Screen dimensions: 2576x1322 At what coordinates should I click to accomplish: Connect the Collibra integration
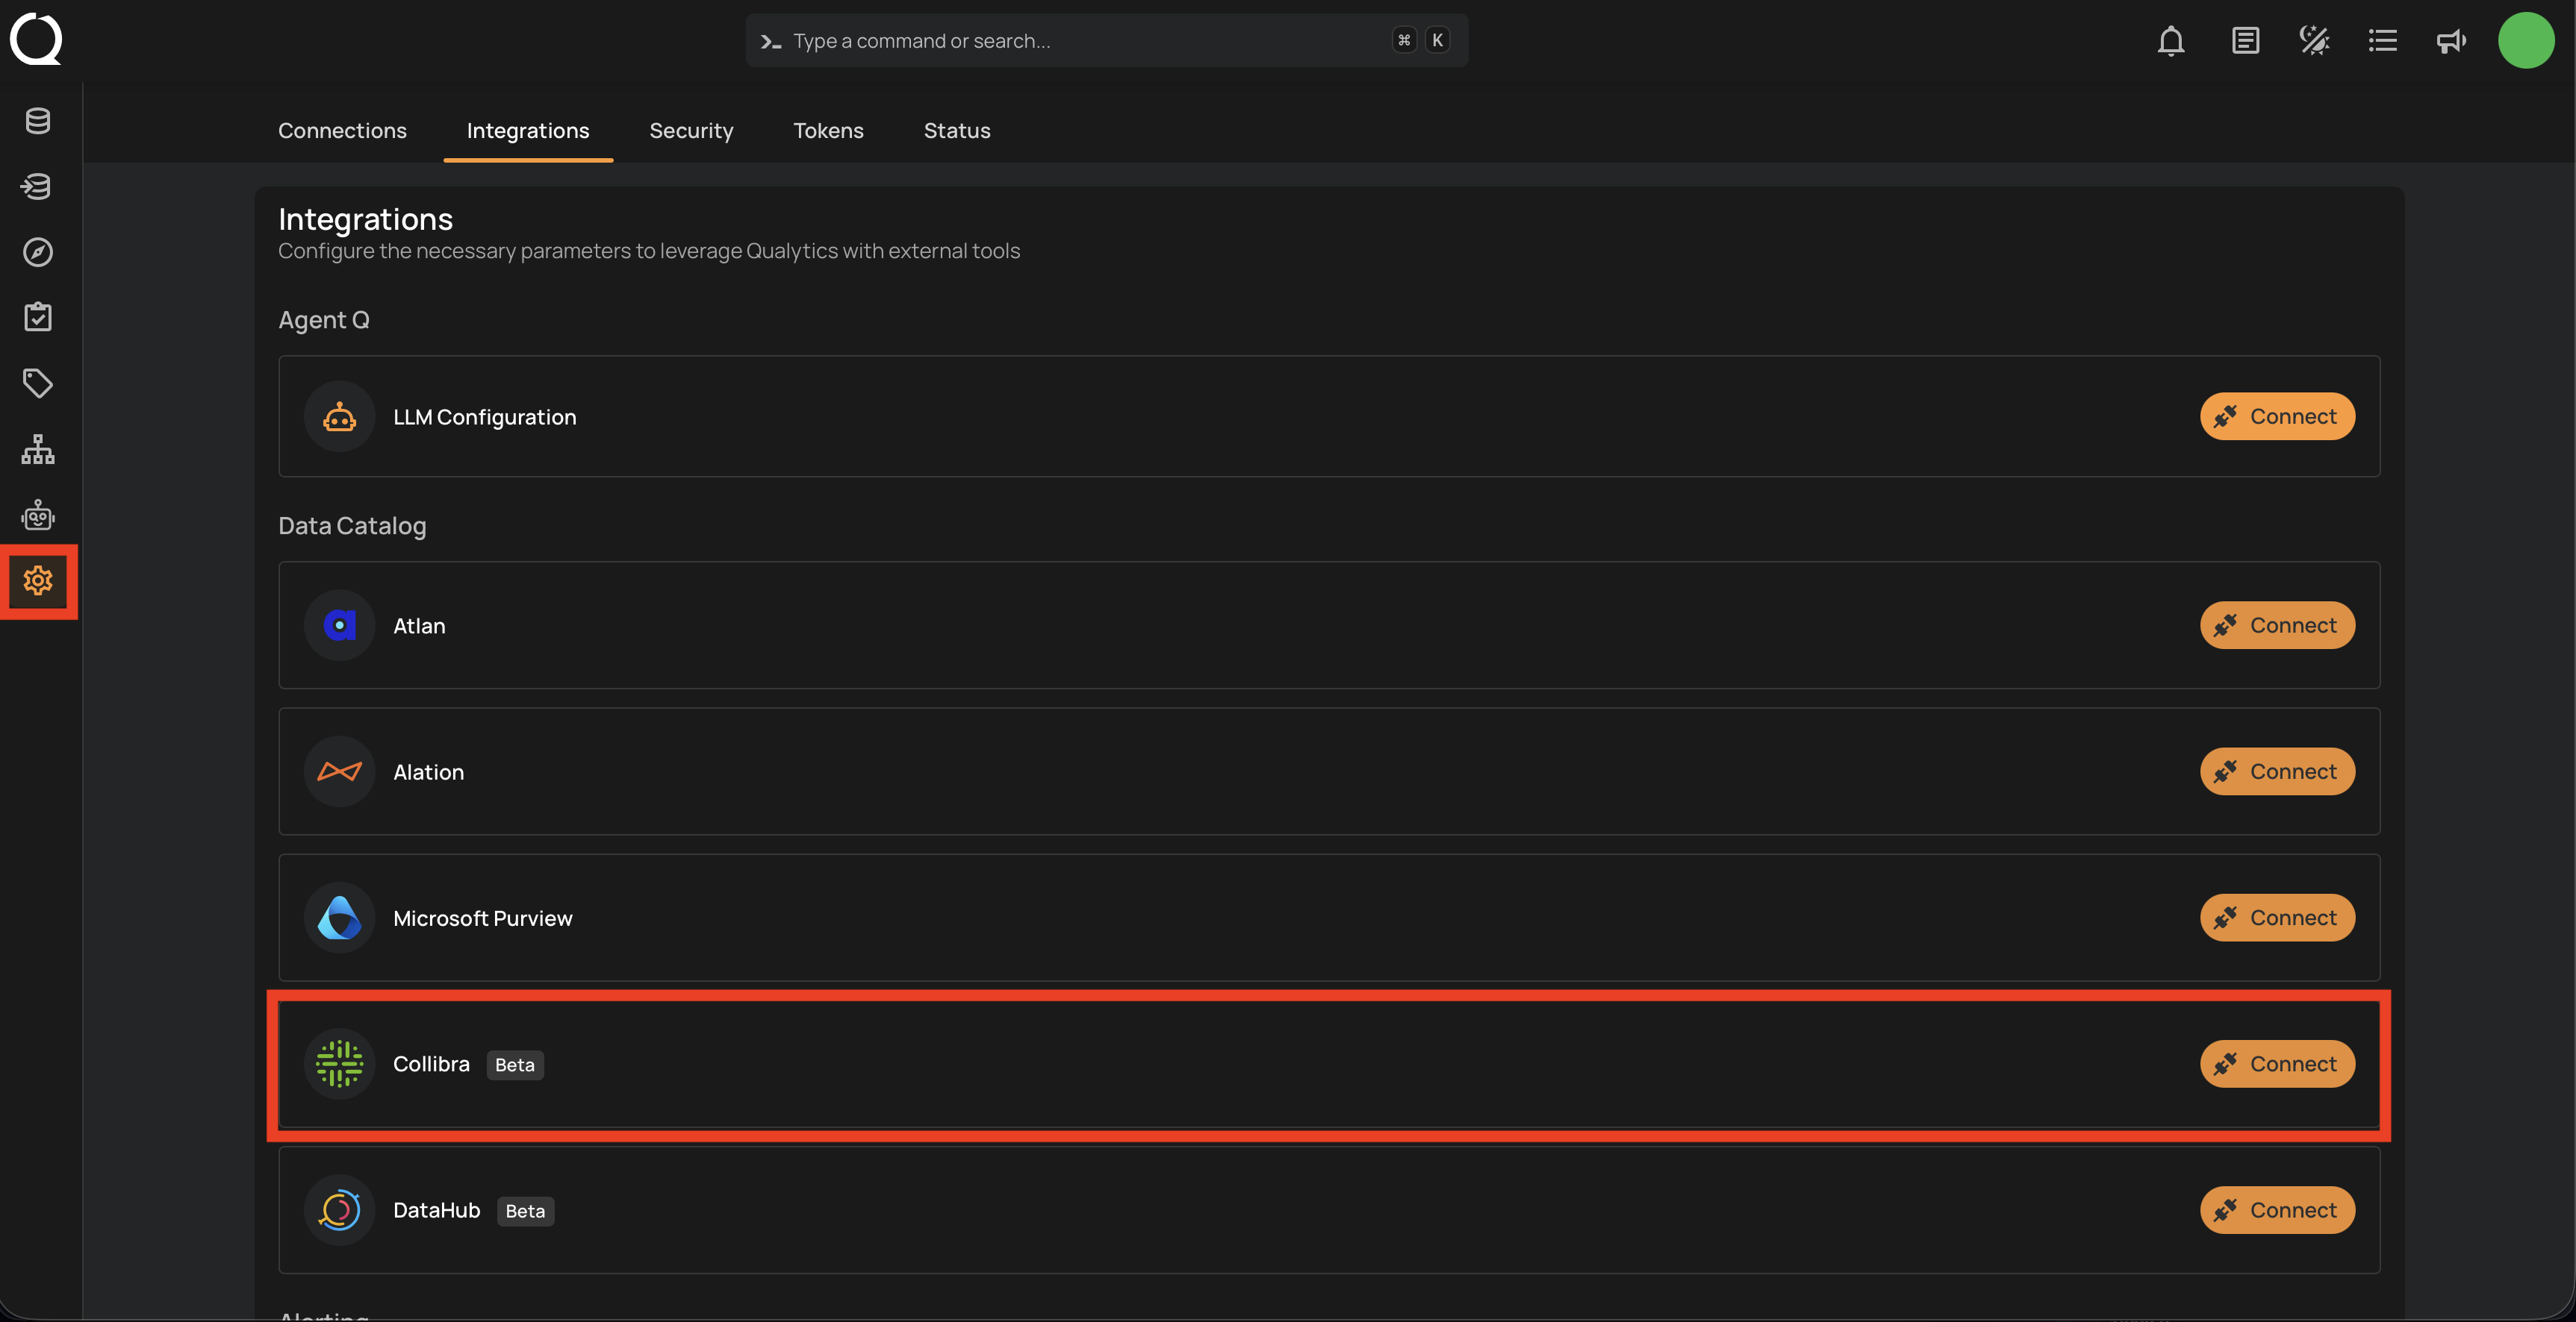pos(2276,1064)
